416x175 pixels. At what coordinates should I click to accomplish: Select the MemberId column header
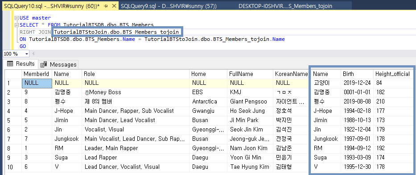click(37, 74)
